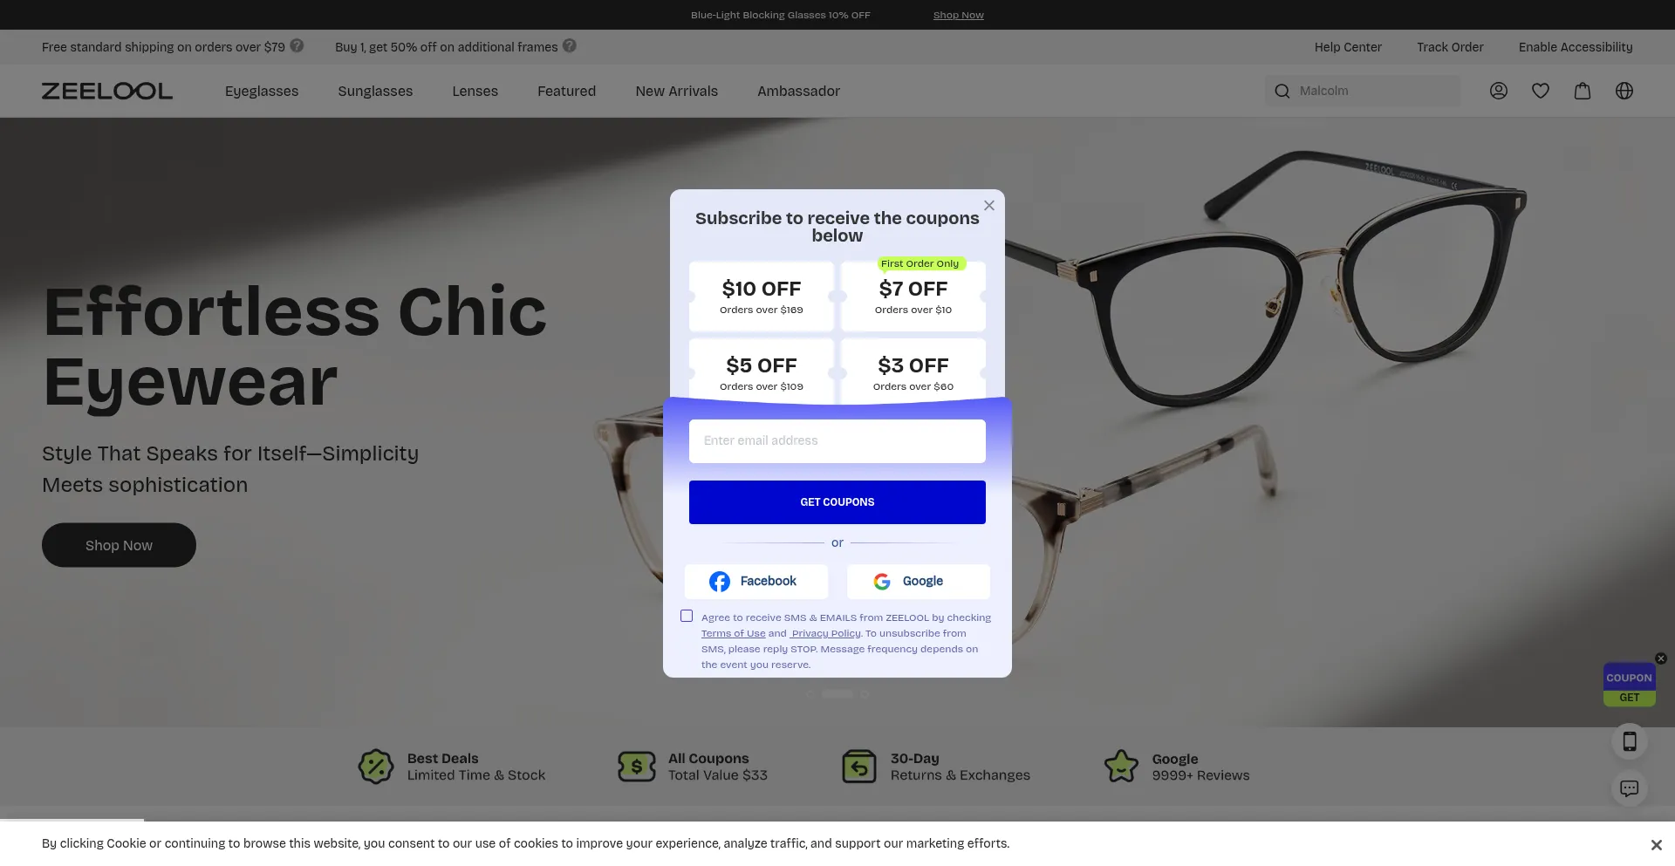
Task: Open the Sunglasses menu
Action: click(x=375, y=91)
